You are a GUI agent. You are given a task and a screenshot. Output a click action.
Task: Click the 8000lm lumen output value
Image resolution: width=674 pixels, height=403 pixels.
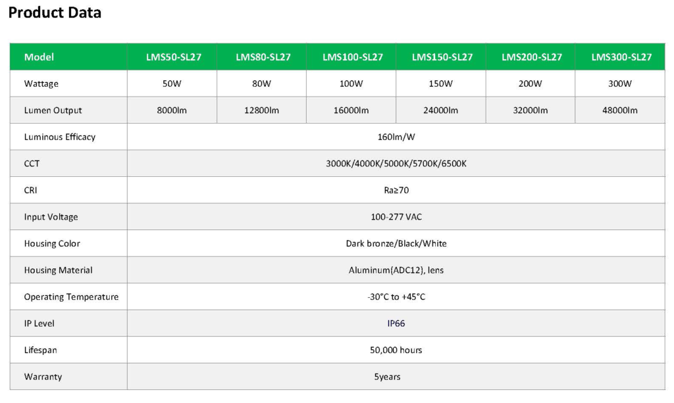pos(172,110)
